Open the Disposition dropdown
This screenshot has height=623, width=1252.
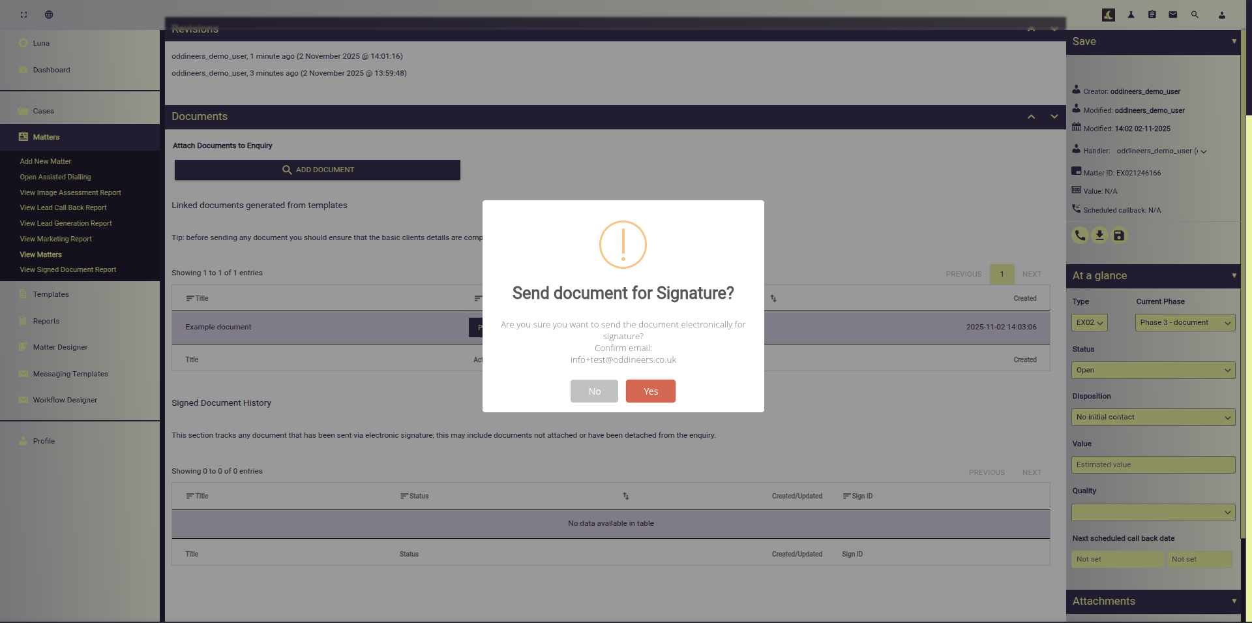tap(1152, 418)
